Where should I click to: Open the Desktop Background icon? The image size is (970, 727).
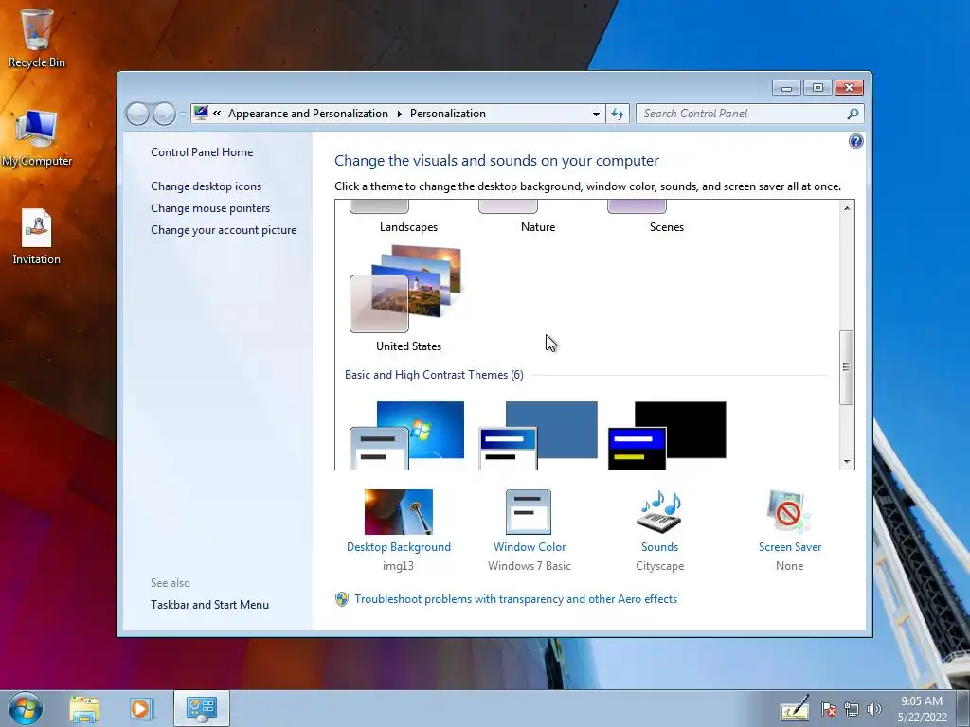(x=399, y=512)
